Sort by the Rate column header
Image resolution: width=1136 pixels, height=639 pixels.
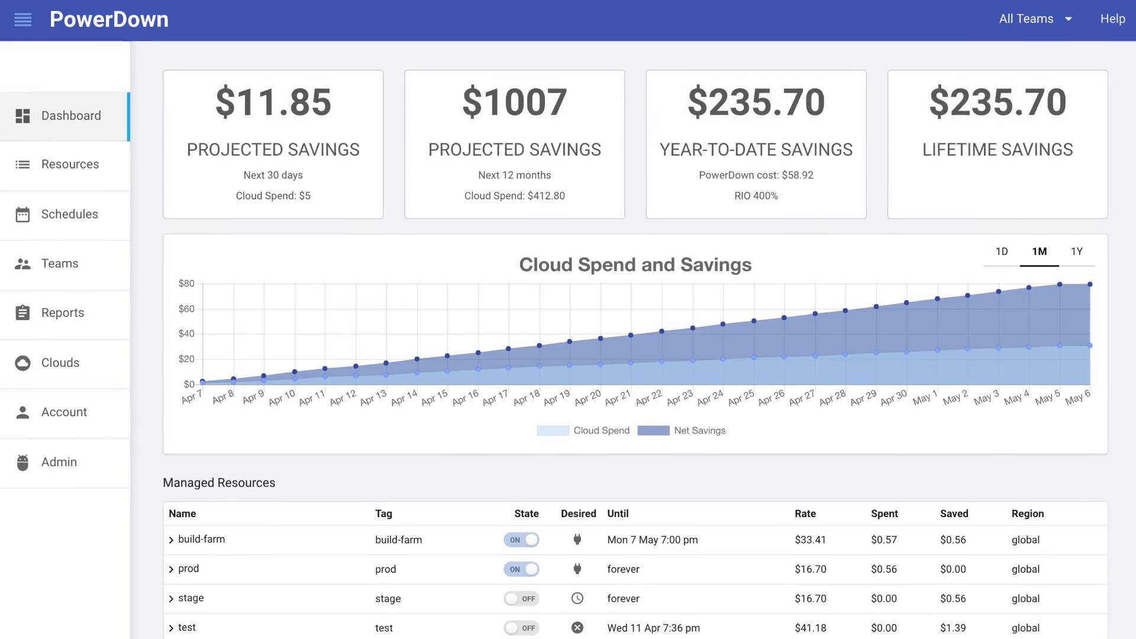tap(805, 514)
